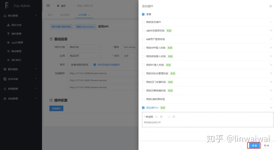This screenshot has width=277, height=150.
Task: Click the 服务编排 sidebar icon
Action: pyautogui.click(x=5, y=69)
